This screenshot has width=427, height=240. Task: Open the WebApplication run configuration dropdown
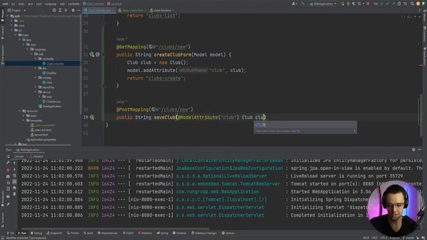[323, 4]
